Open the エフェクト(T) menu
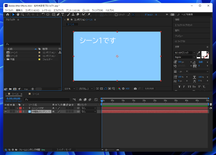Image resolution: width=216 pixels, height=155 pixels. coord(58,10)
